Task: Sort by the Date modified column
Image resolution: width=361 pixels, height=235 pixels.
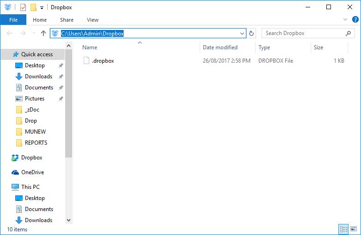Action: coord(220,47)
